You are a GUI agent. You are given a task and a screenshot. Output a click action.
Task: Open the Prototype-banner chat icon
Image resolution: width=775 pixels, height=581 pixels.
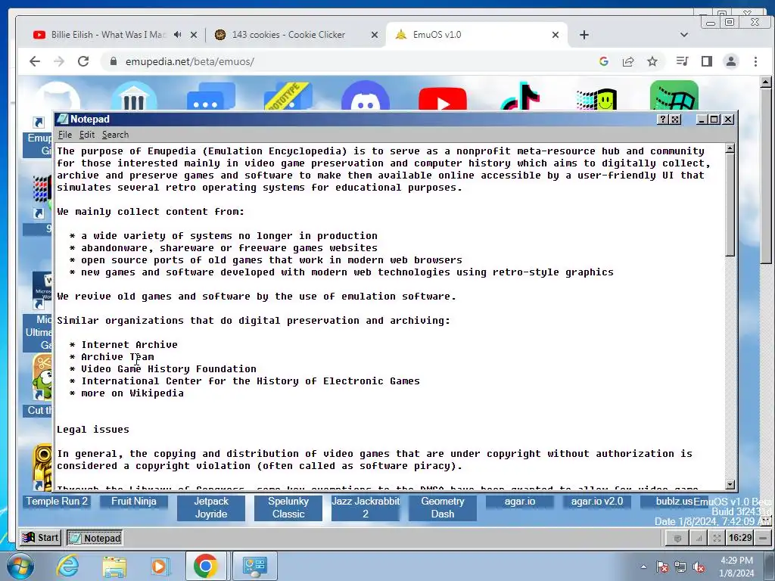pos(288,96)
